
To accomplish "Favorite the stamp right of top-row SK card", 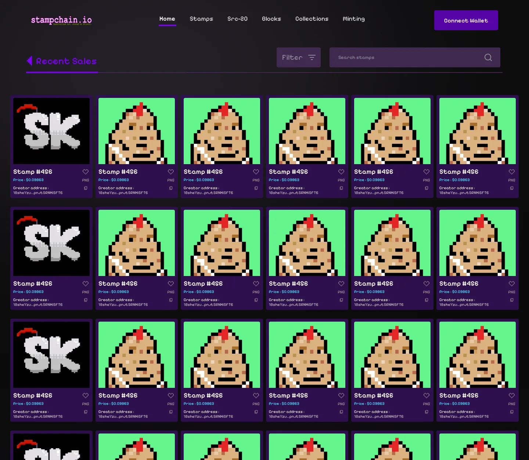I will click(x=171, y=172).
